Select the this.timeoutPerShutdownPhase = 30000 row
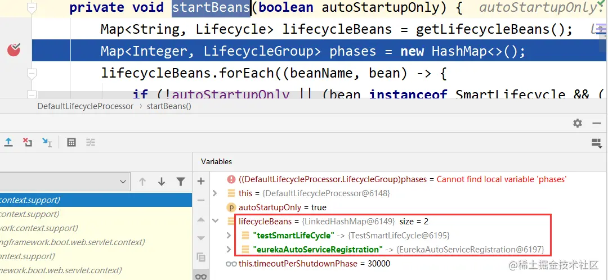The width and height of the screenshot is (608, 280). 408,264
